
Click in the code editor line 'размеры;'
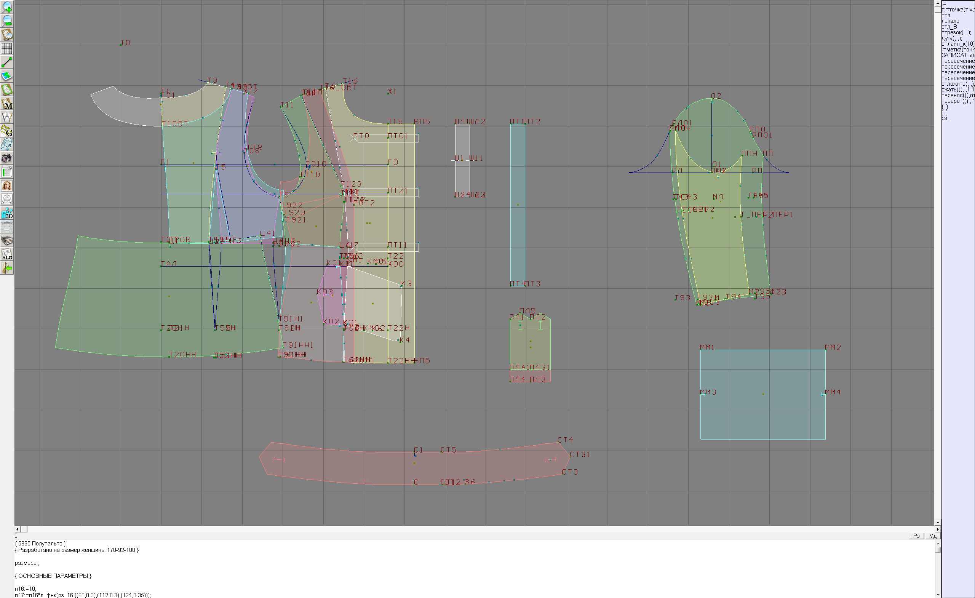point(27,563)
